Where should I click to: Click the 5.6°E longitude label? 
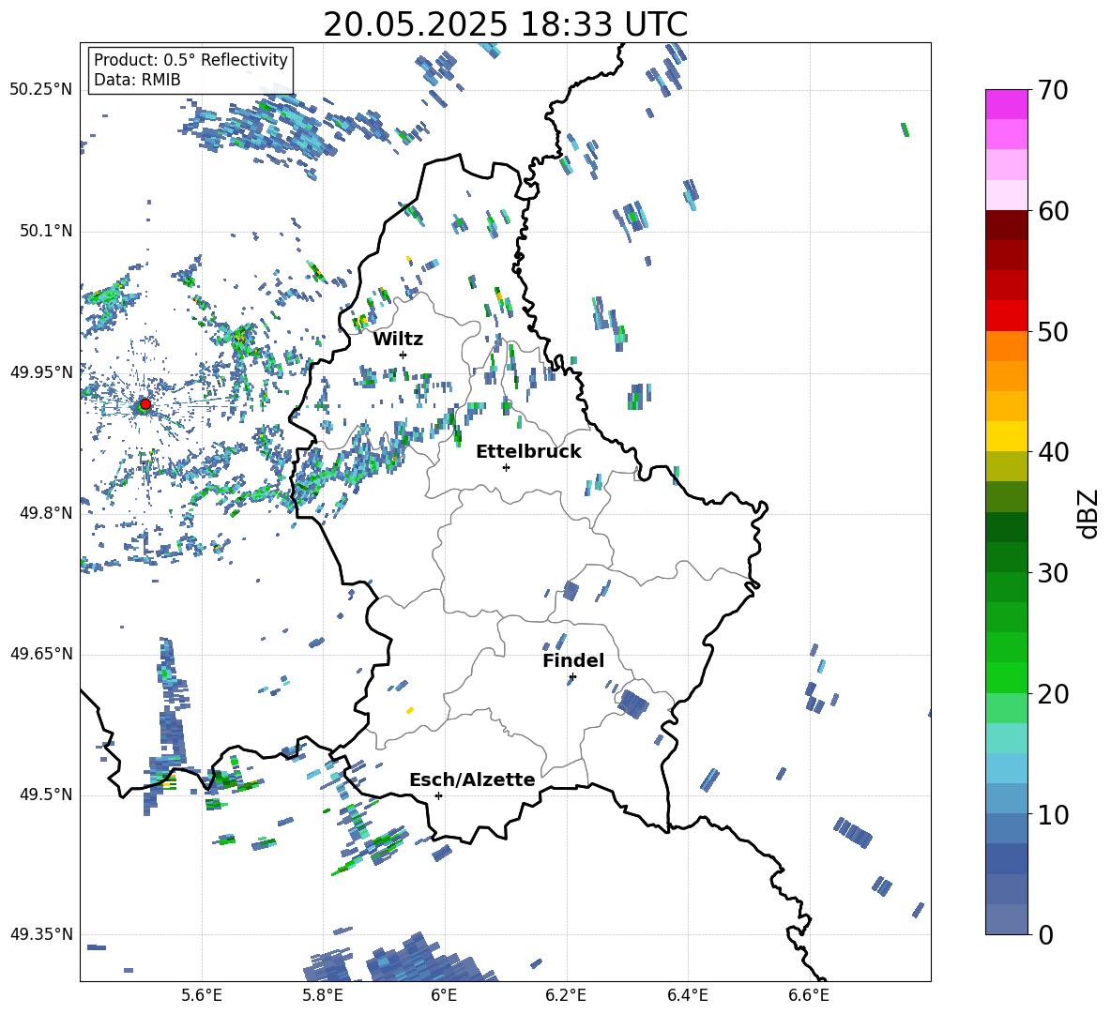pos(202,995)
